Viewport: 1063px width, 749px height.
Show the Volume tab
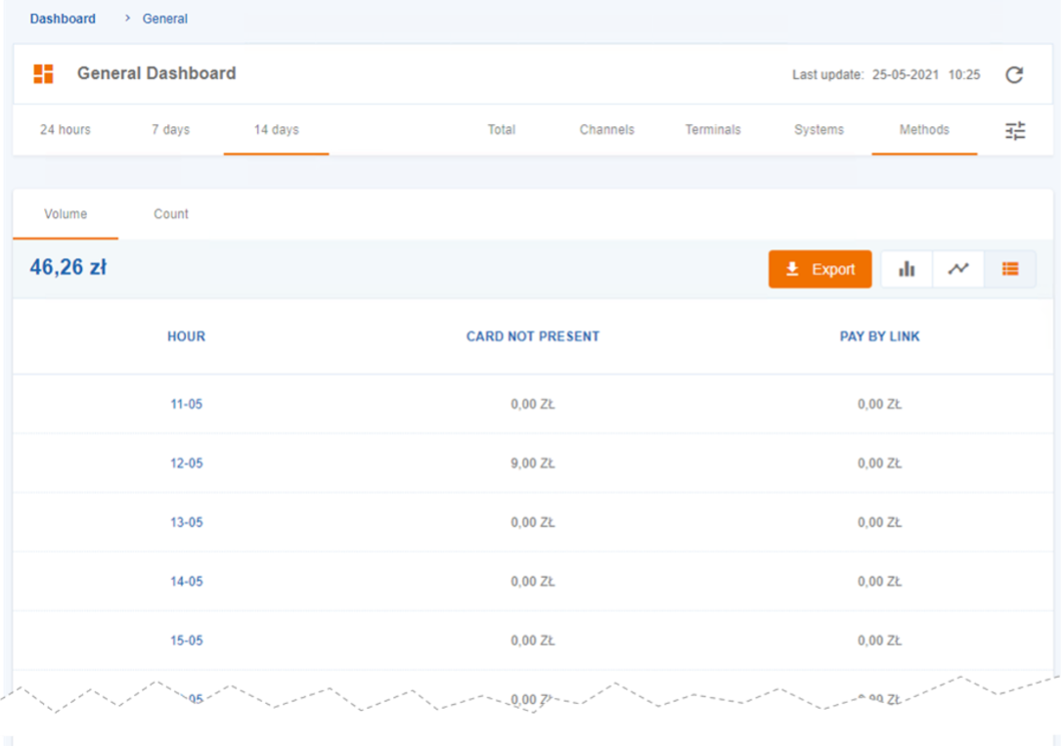66,214
